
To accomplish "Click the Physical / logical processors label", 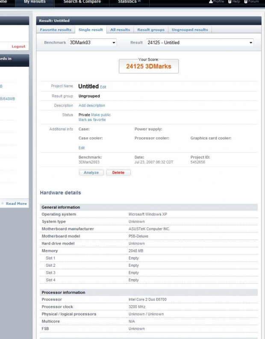I will point(69,314).
